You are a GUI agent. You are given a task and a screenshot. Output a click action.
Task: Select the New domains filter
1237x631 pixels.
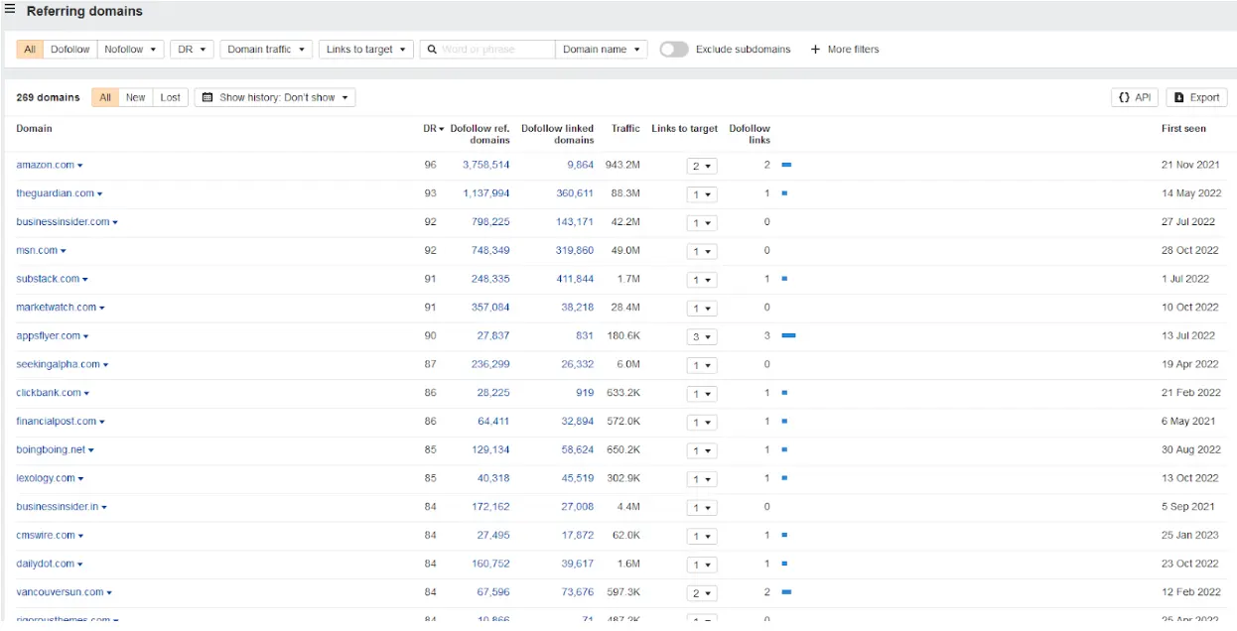[135, 97]
